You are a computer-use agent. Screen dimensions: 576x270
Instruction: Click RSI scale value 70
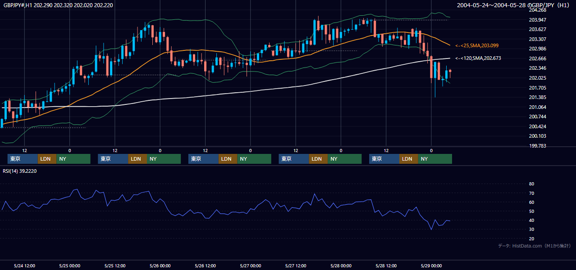point(531,193)
